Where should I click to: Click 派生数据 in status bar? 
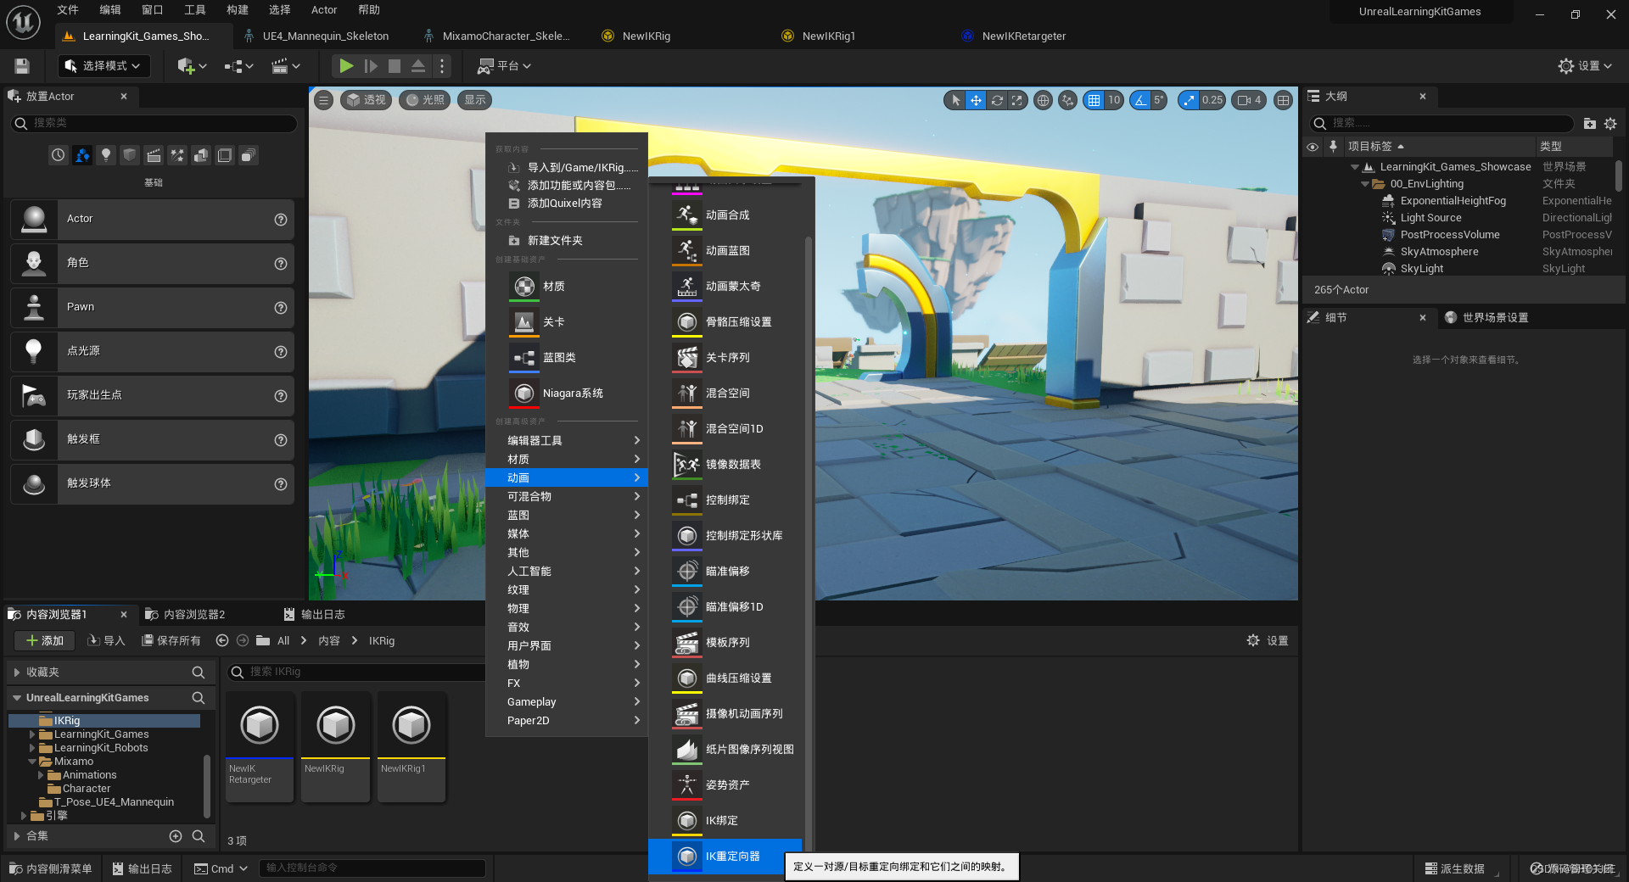[1454, 868]
